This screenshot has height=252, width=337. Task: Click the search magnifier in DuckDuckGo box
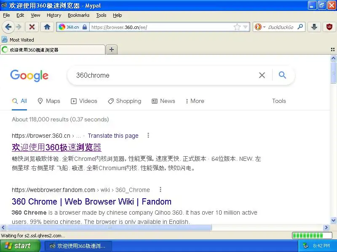tap(300, 27)
